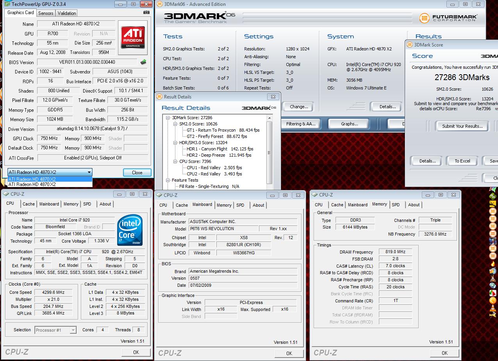Click the 3DMark06 title bar application icon
The height and width of the screenshot is (361, 498).
point(159,4)
